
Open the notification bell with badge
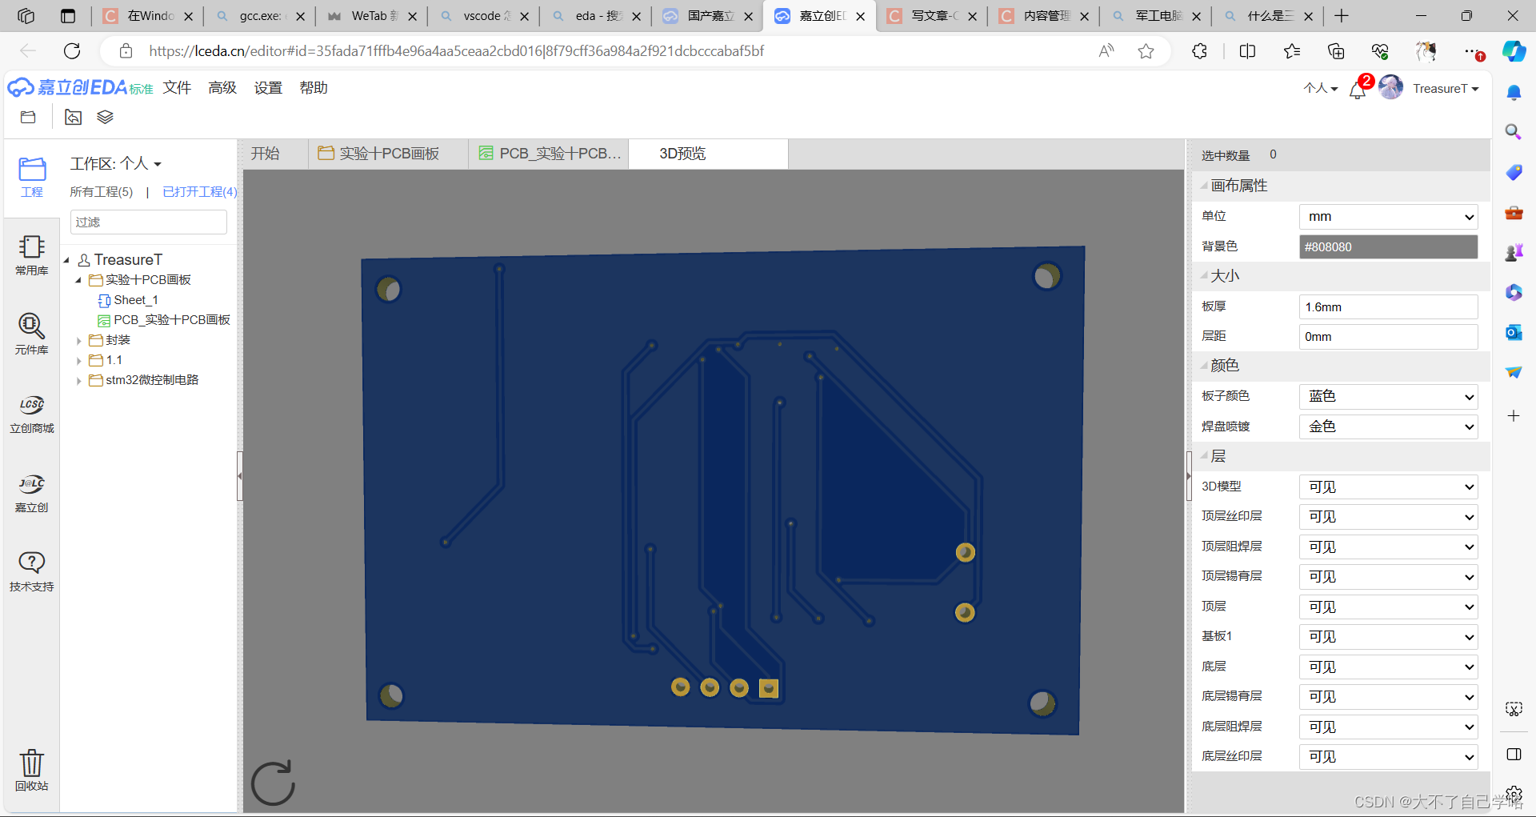point(1358,90)
